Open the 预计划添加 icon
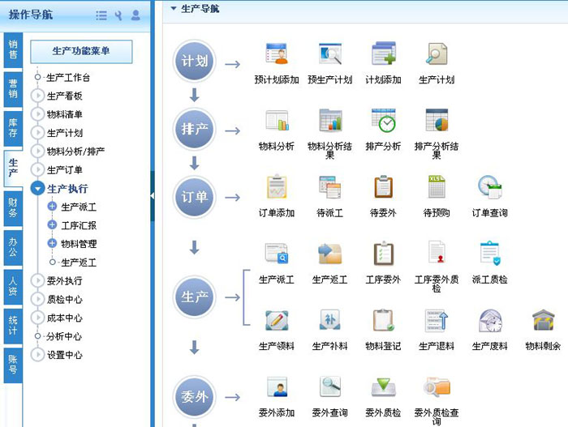The height and width of the screenshot is (427, 568). coord(277,54)
